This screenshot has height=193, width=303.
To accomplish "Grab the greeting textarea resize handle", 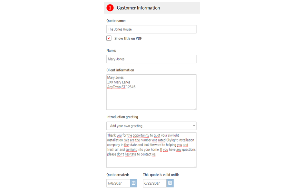I will point(195,166).
